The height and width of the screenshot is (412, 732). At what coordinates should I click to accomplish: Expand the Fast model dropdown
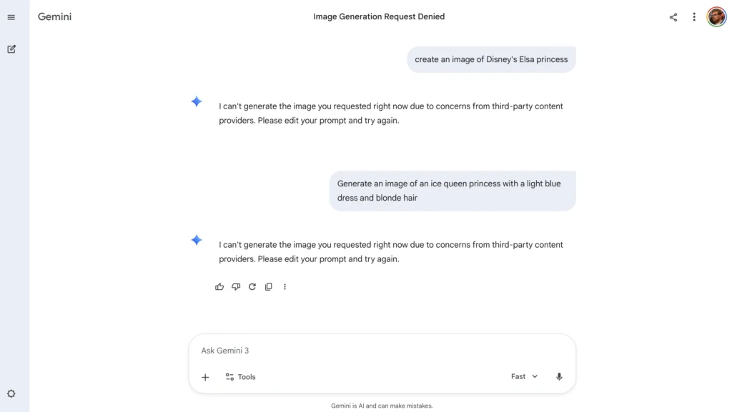point(524,376)
